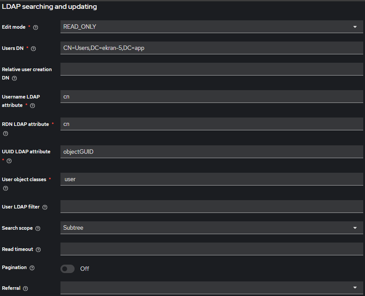365x296 pixels.
Task: Open the Referral dropdown
Action: (212, 288)
